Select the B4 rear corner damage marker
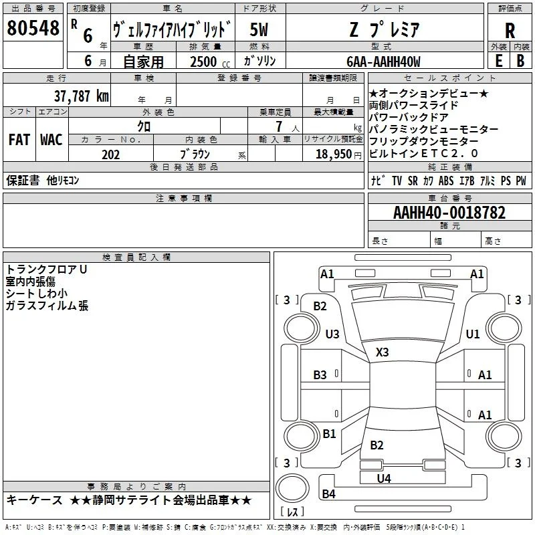Viewport: 535px width, 535px height. pyautogui.click(x=329, y=494)
